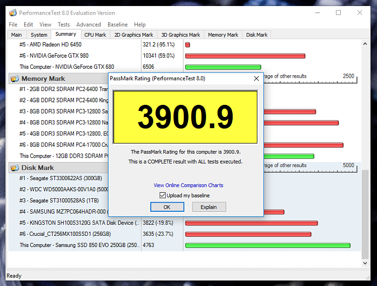Viewport: 377px width, 286px height.
Task: Switch to the Main tab
Action: [17, 35]
